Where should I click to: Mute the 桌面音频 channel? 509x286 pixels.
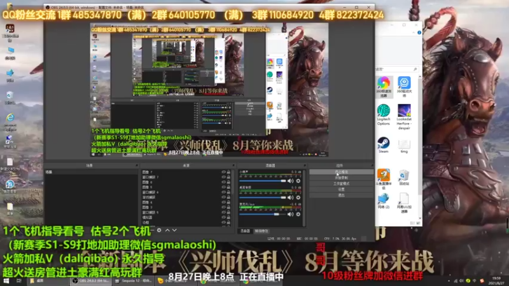291,197
